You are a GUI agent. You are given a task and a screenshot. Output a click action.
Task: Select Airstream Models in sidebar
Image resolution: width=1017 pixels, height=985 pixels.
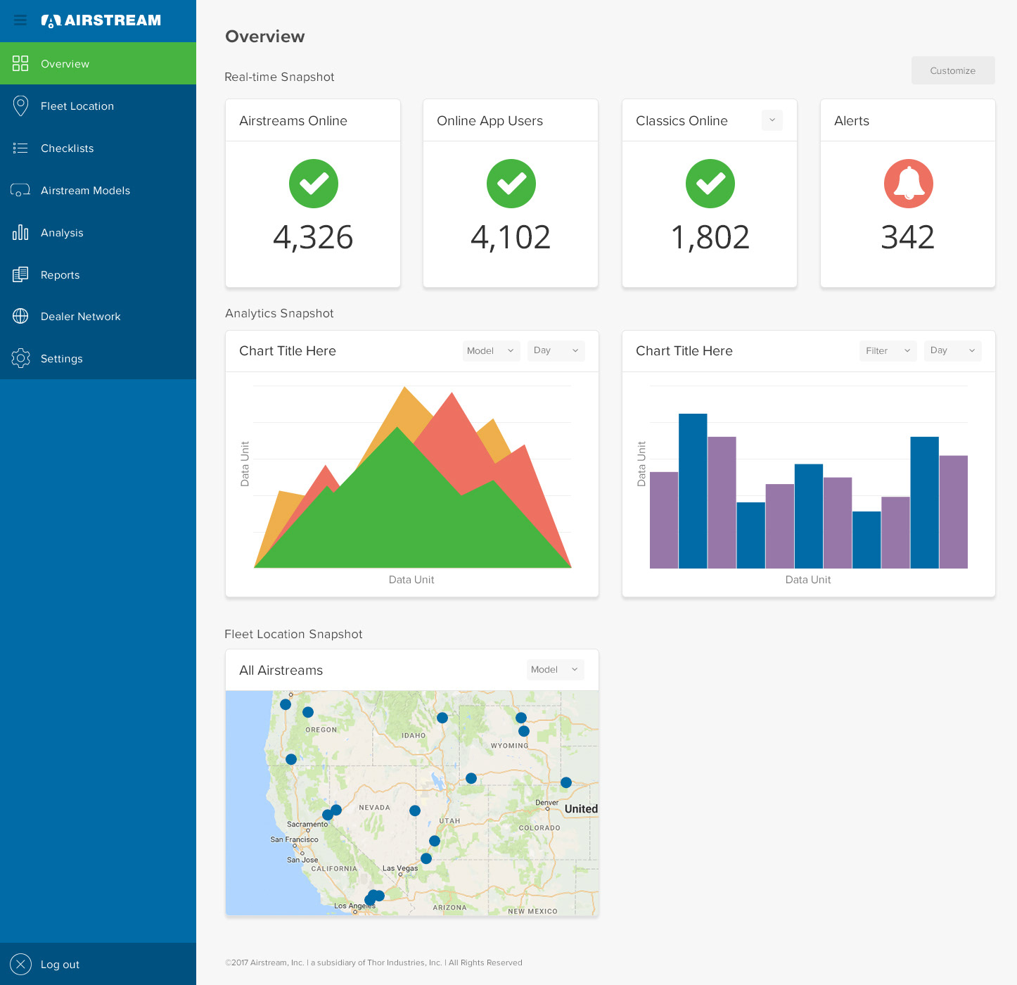(98, 190)
